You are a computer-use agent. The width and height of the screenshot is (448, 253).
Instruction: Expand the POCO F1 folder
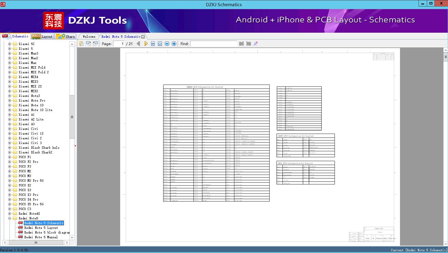pyautogui.click(x=9, y=157)
